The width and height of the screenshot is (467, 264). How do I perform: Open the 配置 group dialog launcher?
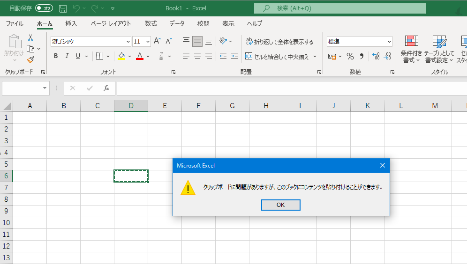[x=319, y=72]
